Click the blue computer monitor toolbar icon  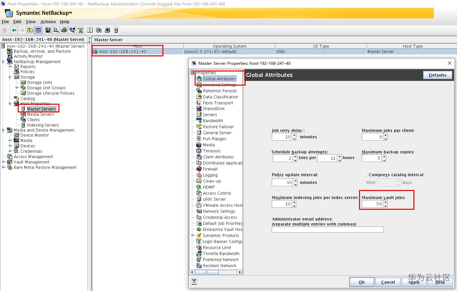click(107, 30)
